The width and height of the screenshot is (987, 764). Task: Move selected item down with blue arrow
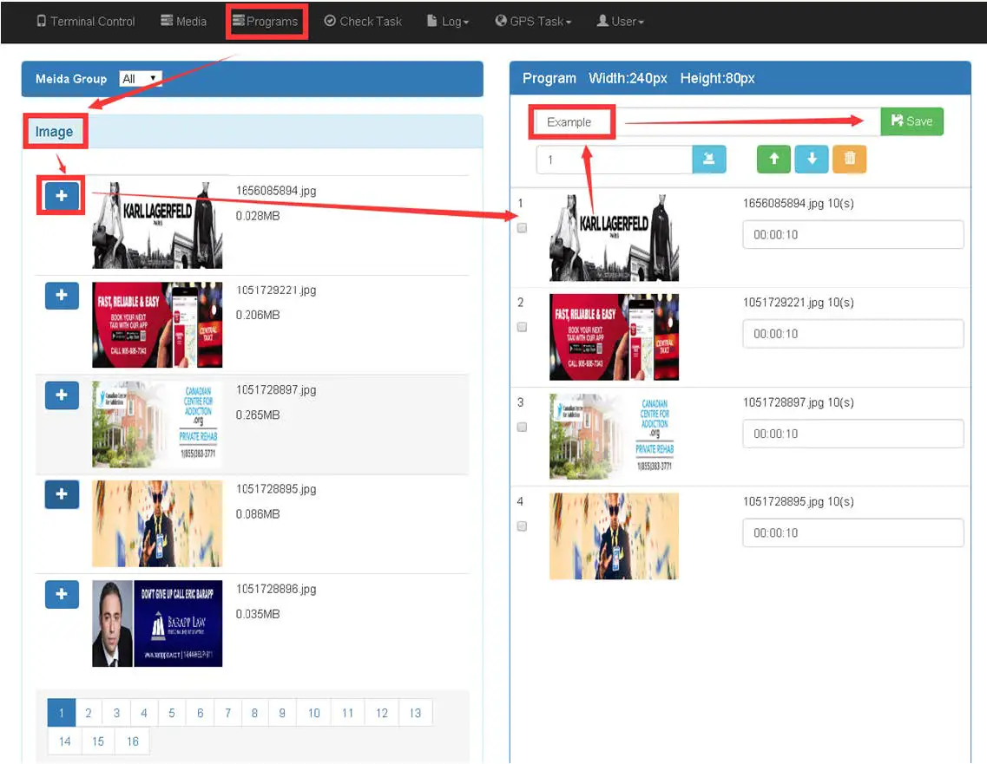coord(812,159)
